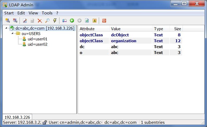Click the Refresh toolbar icon

[x=87, y=21]
